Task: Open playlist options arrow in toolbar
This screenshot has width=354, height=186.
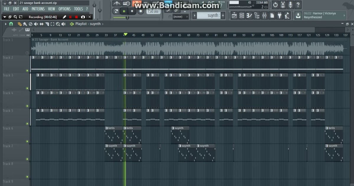Action: click(x=5, y=24)
